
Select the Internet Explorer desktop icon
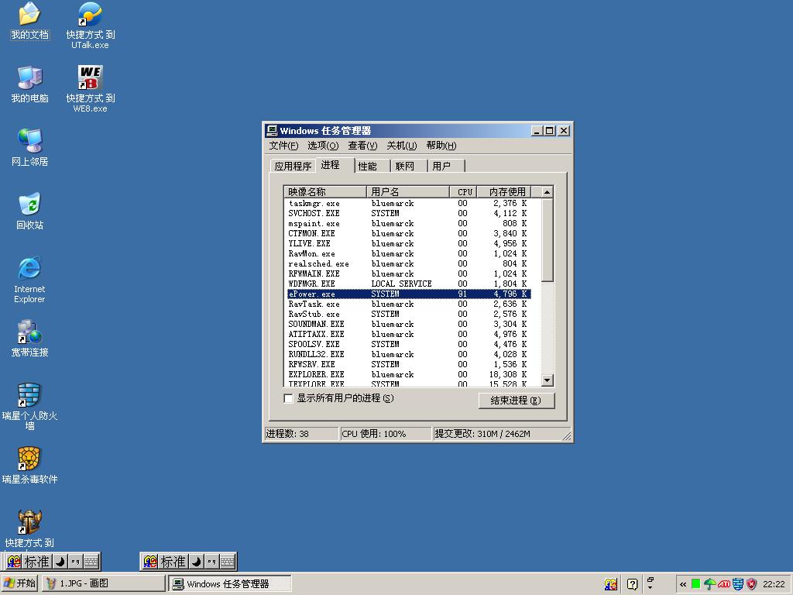[x=29, y=280]
